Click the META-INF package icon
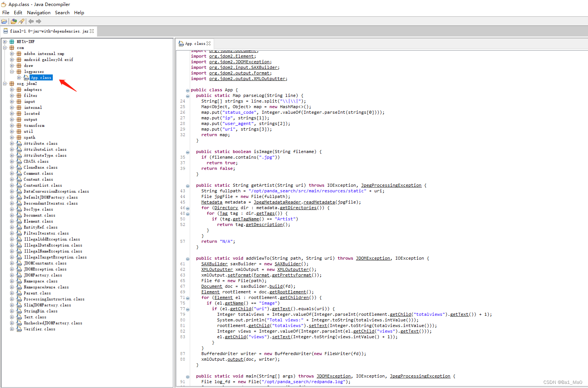Image resolution: width=588 pixels, height=388 pixels. [x=12, y=42]
